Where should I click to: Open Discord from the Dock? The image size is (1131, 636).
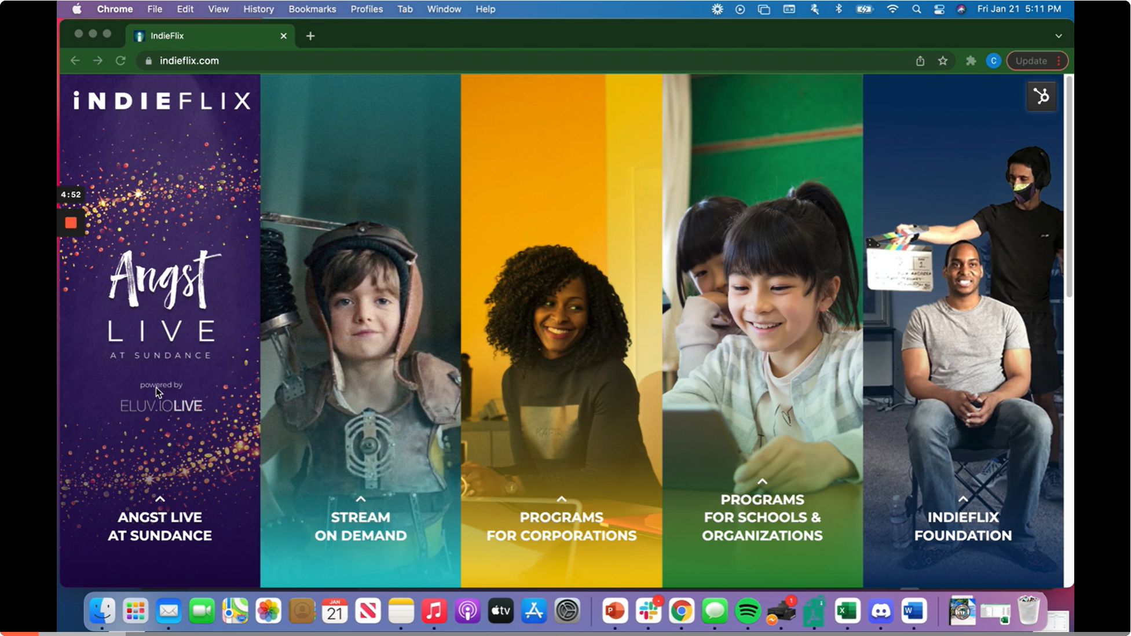click(x=881, y=611)
